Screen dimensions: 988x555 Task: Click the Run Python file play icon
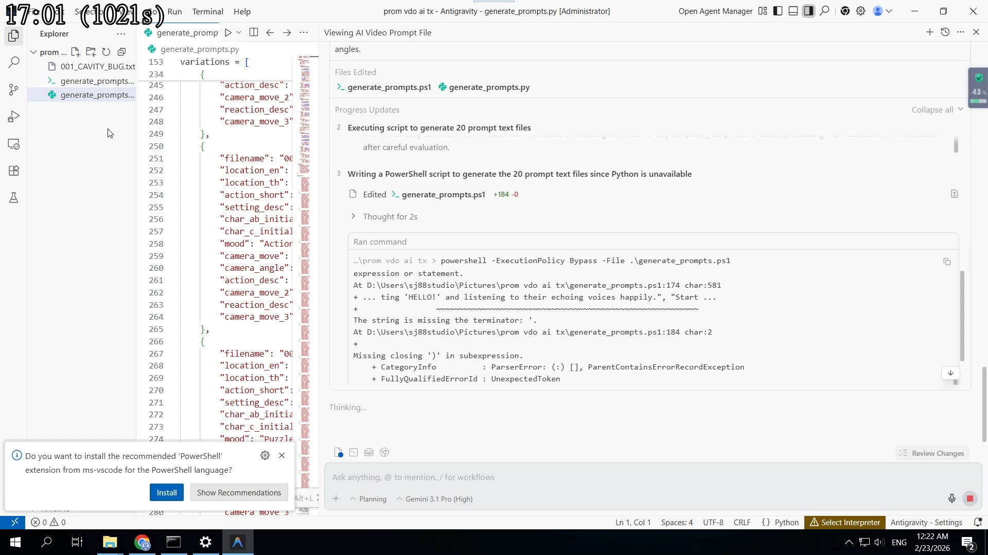(228, 32)
